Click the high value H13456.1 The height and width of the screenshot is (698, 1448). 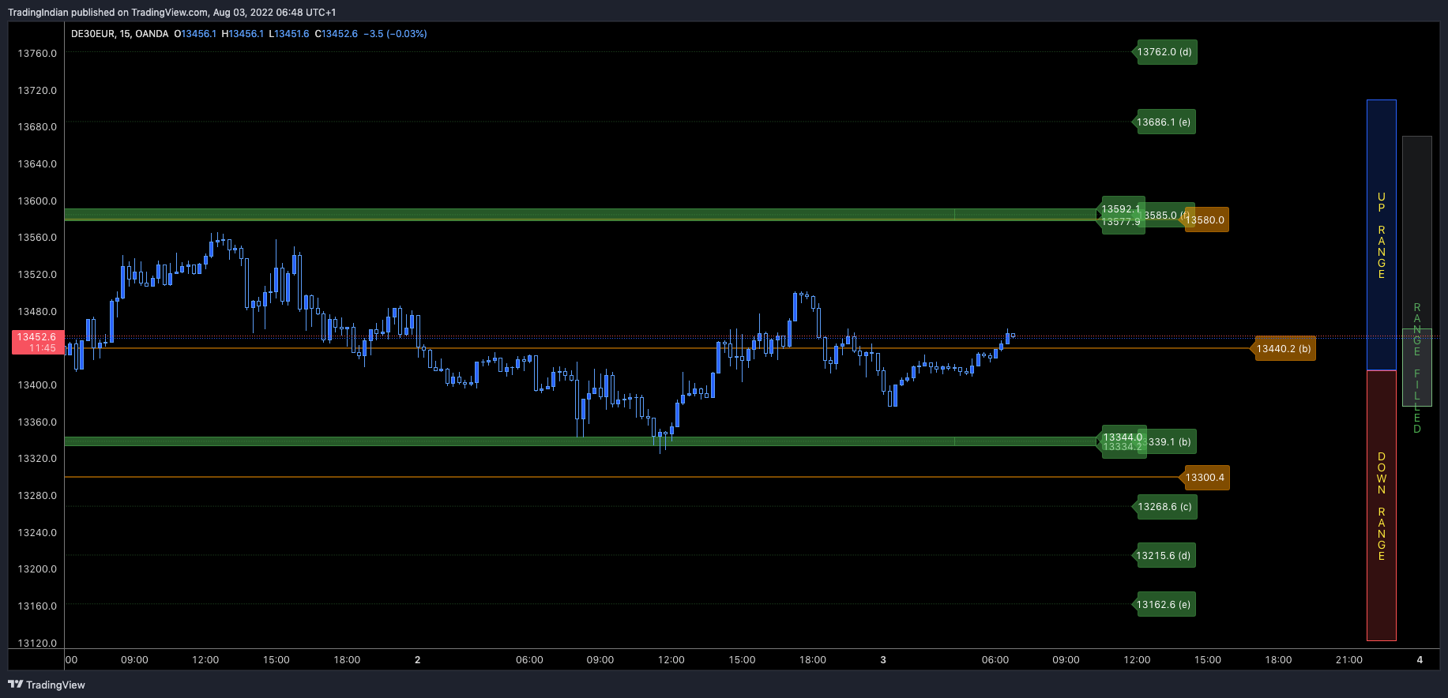(x=243, y=34)
